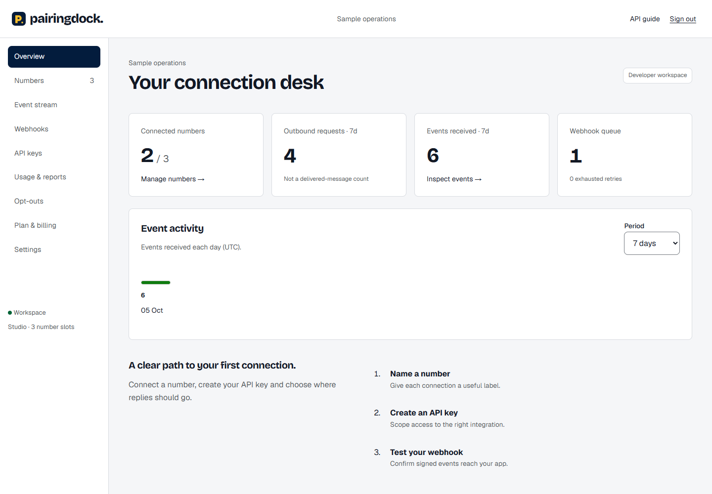Click Sign out
The width and height of the screenshot is (712, 494).
point(683,19)
